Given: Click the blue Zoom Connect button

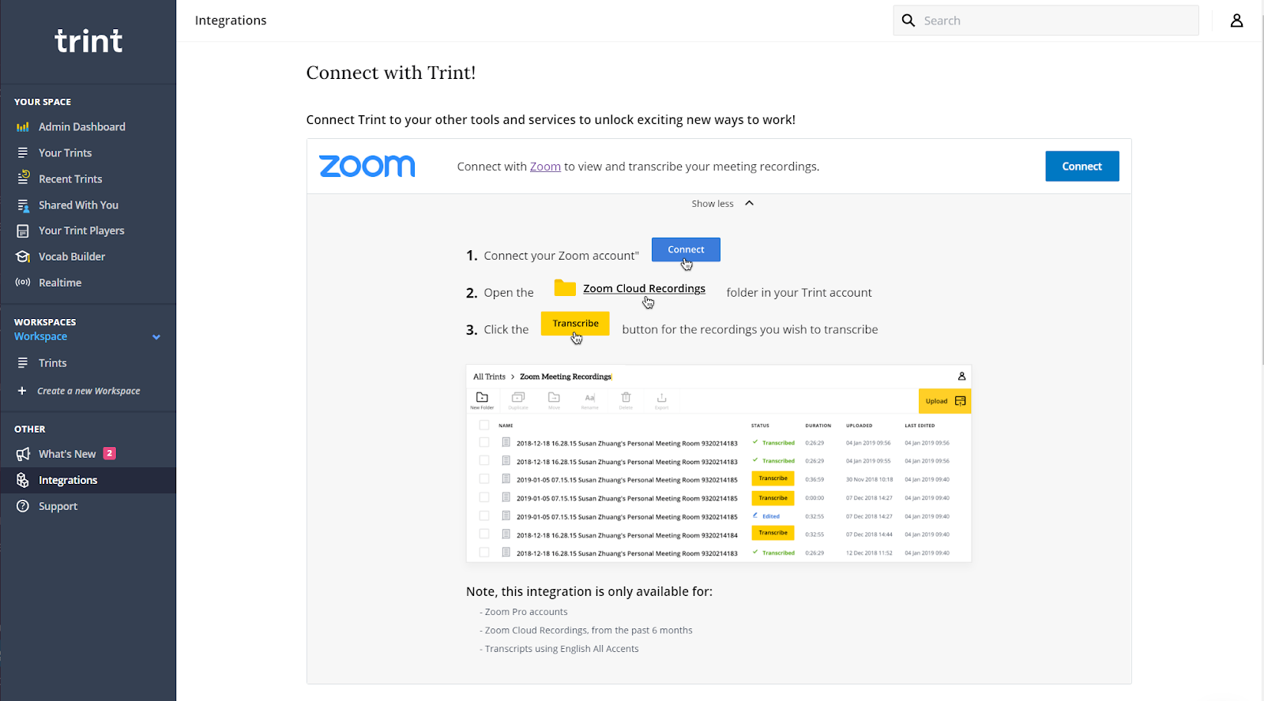Looking at the screenshot, I should (x=1082, y=167).
